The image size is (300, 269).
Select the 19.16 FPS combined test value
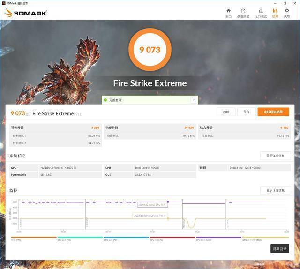pyautogui.click(x=283, y=135)
